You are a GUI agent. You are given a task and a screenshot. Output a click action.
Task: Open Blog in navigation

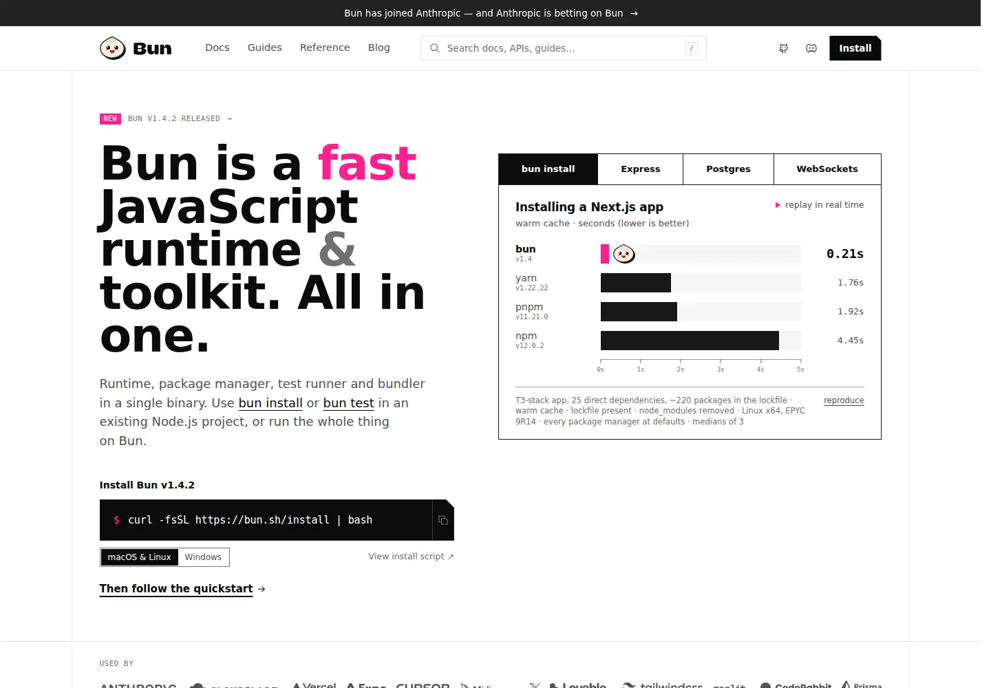(379, 47)
